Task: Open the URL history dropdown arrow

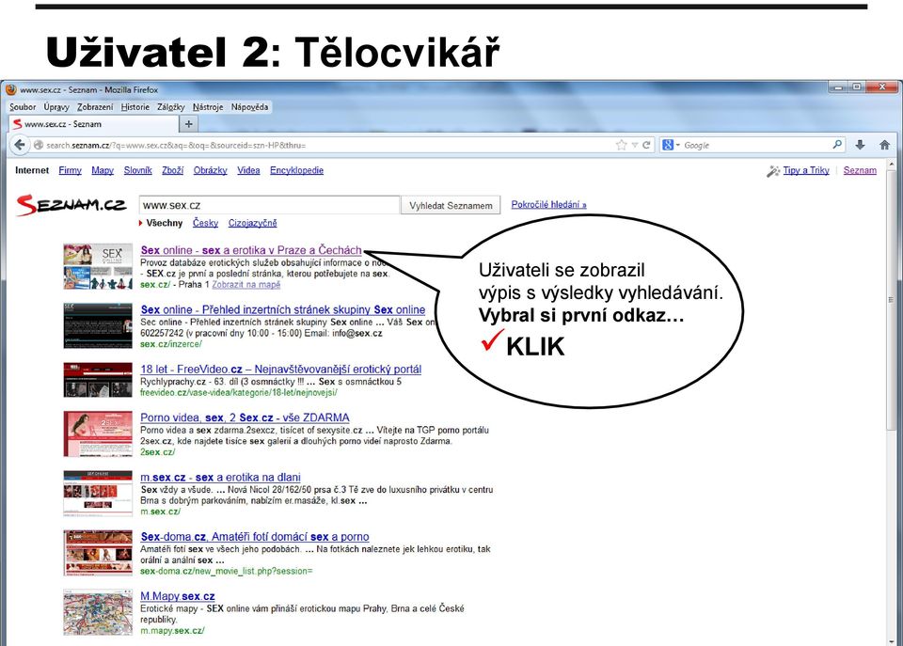Action: (635, 145)
